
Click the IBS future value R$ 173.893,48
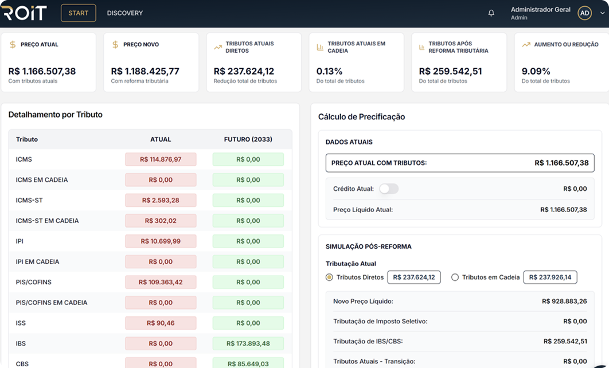click(x=248, y=343)
